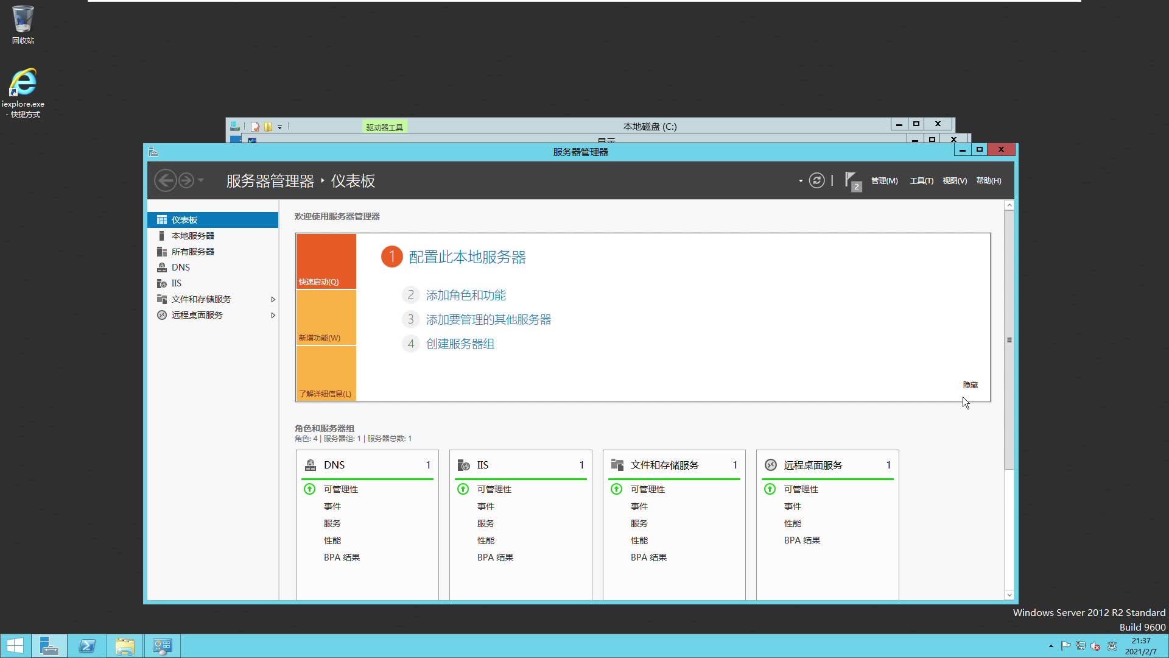The width and height of the screenshot is (1169, 658).
Task: Click the green status icon in IIS tile
Action: 463,489
